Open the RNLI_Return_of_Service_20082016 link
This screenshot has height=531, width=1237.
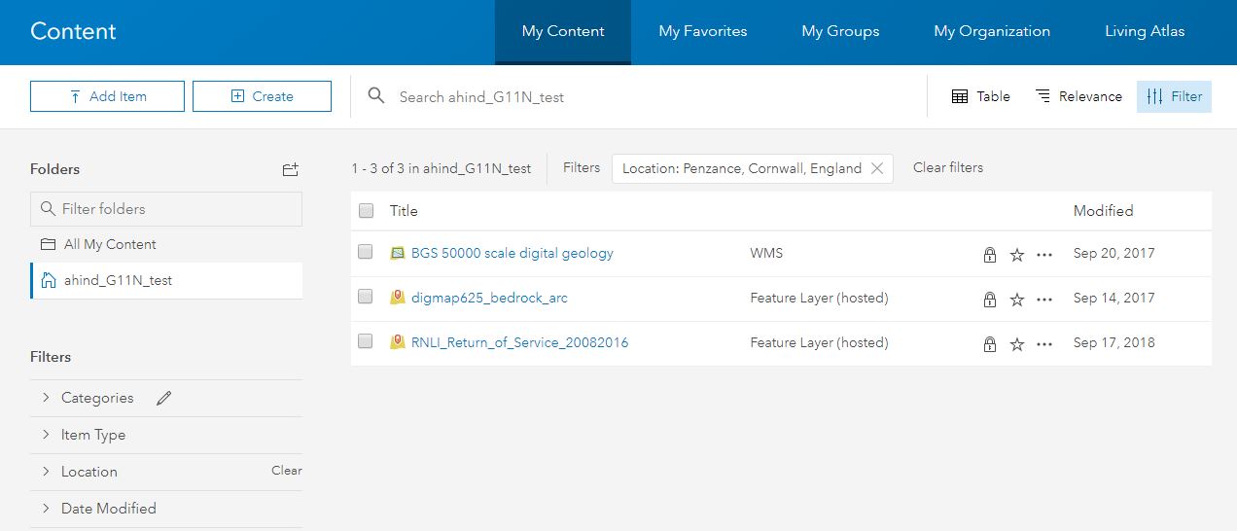(x=520, y=342)
